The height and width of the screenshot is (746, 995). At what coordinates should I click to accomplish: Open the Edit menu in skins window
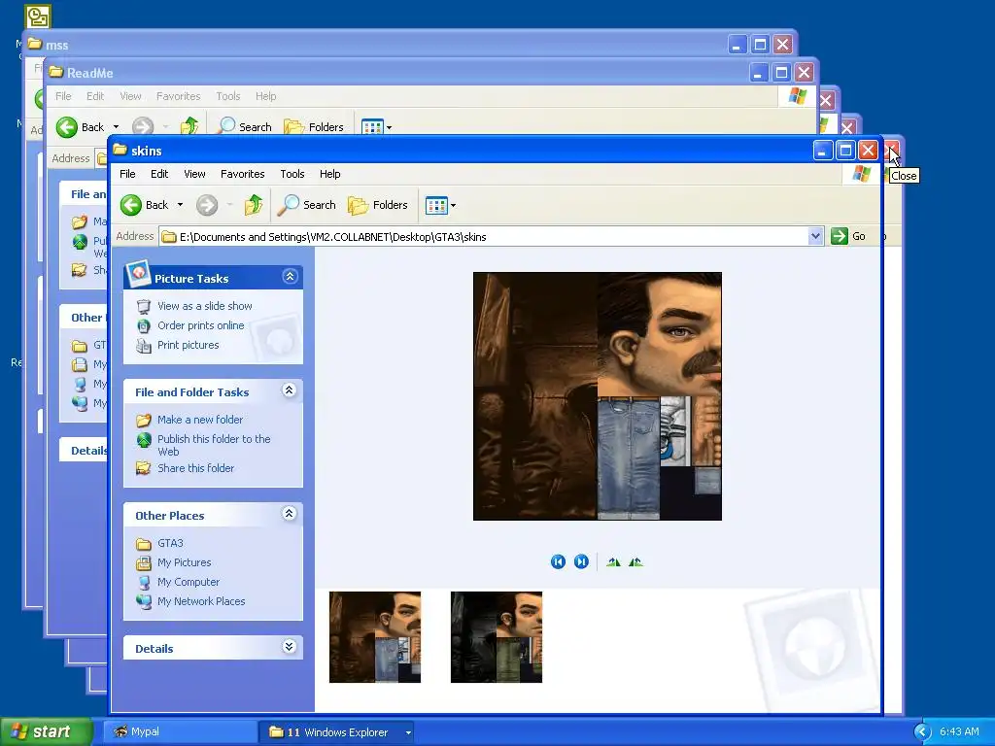[x=159, y=174]
